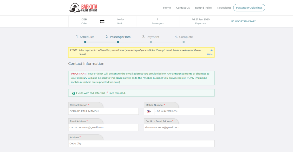Open the Philippine flag country code dropdown
Image resolution: width=293 pixels, height=152 pixels.
(149, 112)
